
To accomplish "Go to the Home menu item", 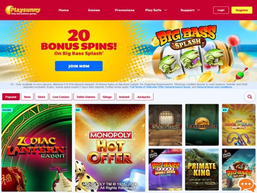I will click(63, 10).
